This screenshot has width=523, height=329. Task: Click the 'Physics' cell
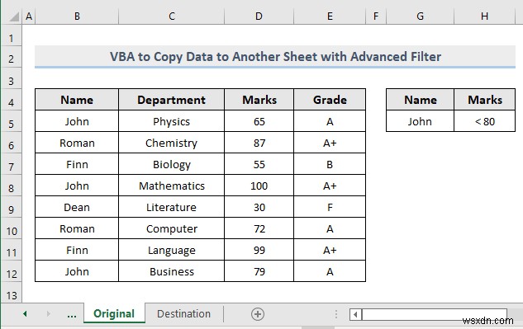point(172,121)
